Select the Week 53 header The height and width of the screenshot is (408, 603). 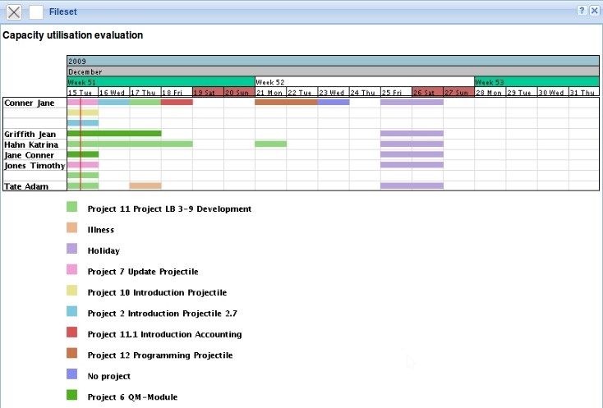coord(536,82)
